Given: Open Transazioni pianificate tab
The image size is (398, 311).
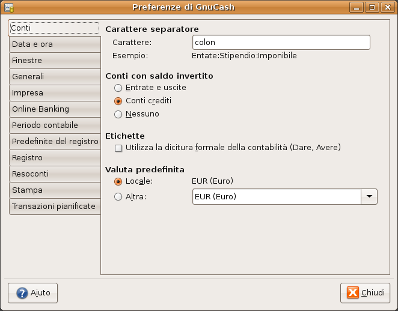Looking at the screenshot, I should (55, 207).
